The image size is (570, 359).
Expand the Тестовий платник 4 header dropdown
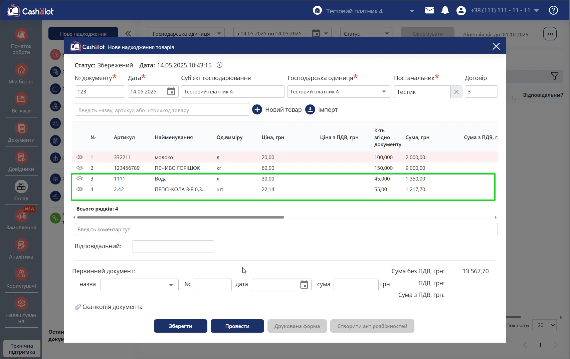pyautogui.click(x=412, y=11)
